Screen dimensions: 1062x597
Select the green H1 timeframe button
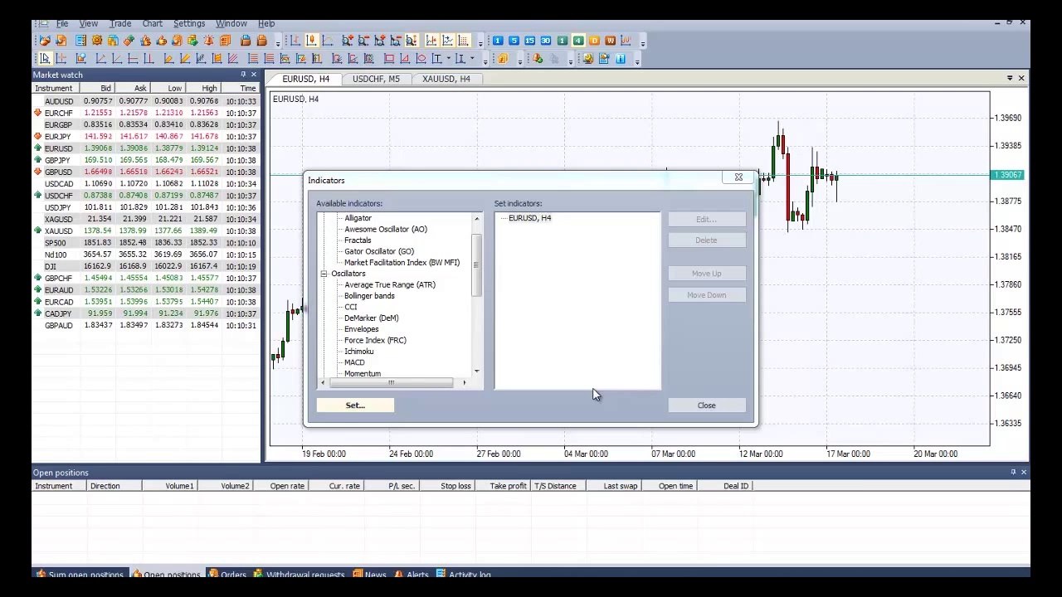(563, 41)
